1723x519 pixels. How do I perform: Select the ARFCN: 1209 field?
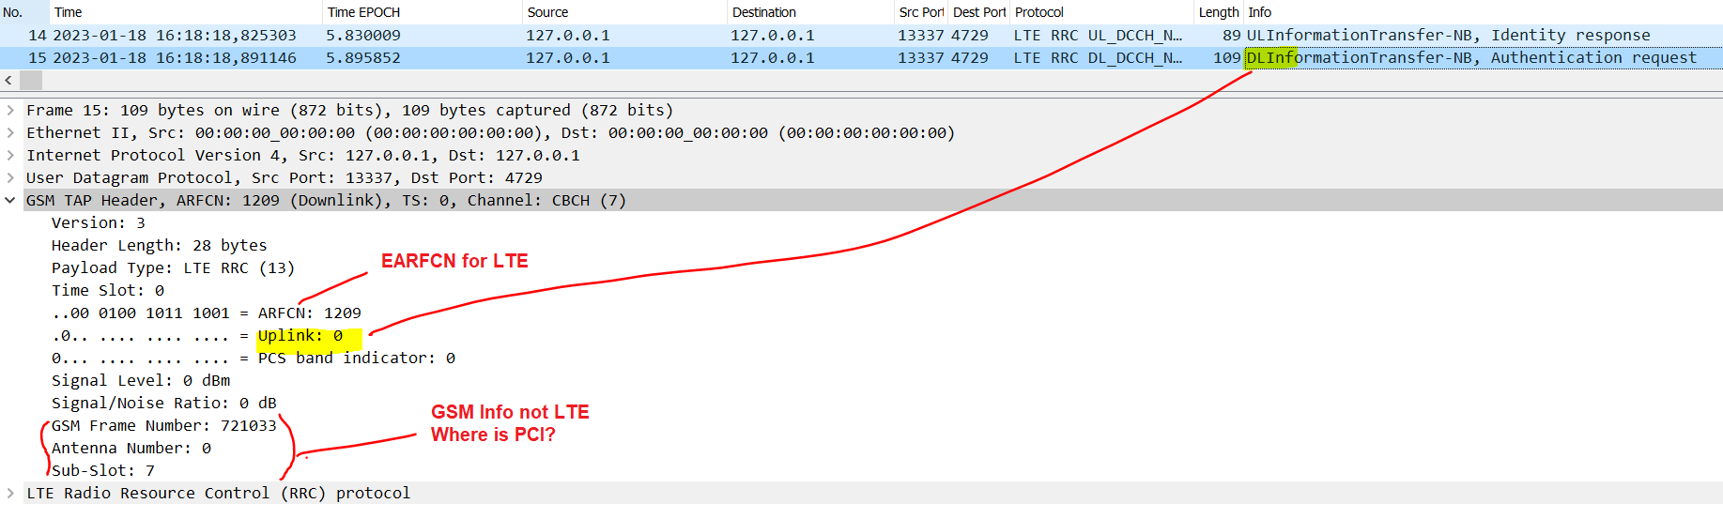(207, 313)
